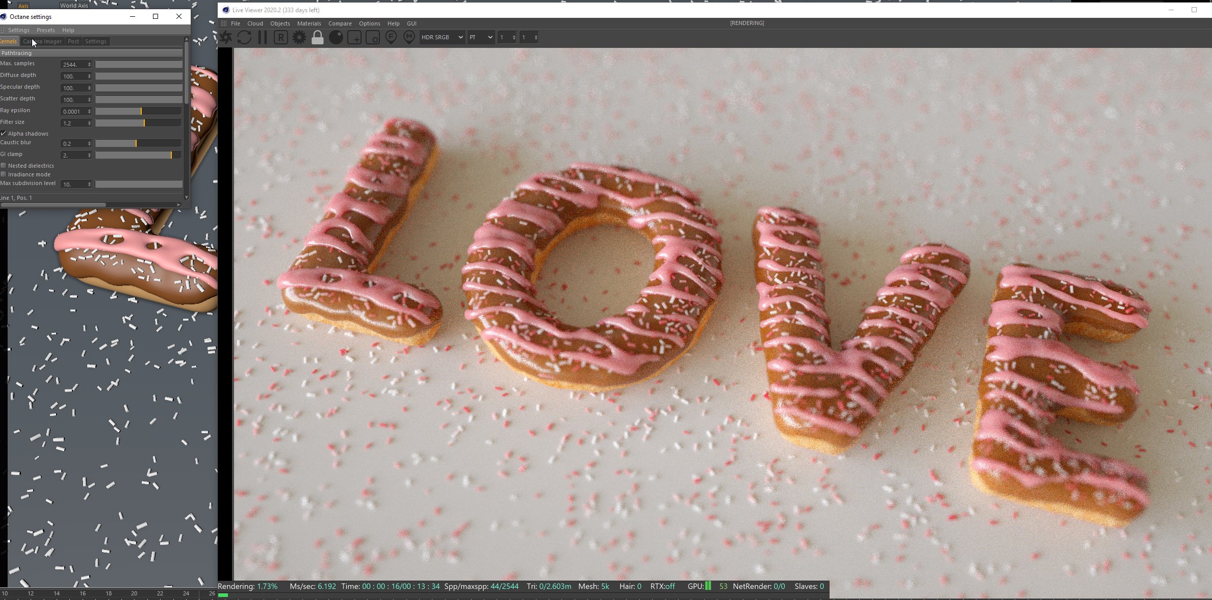Click the focus picker F icon
This screenshot has height=600, width=1212.
[x=391, y=37]
